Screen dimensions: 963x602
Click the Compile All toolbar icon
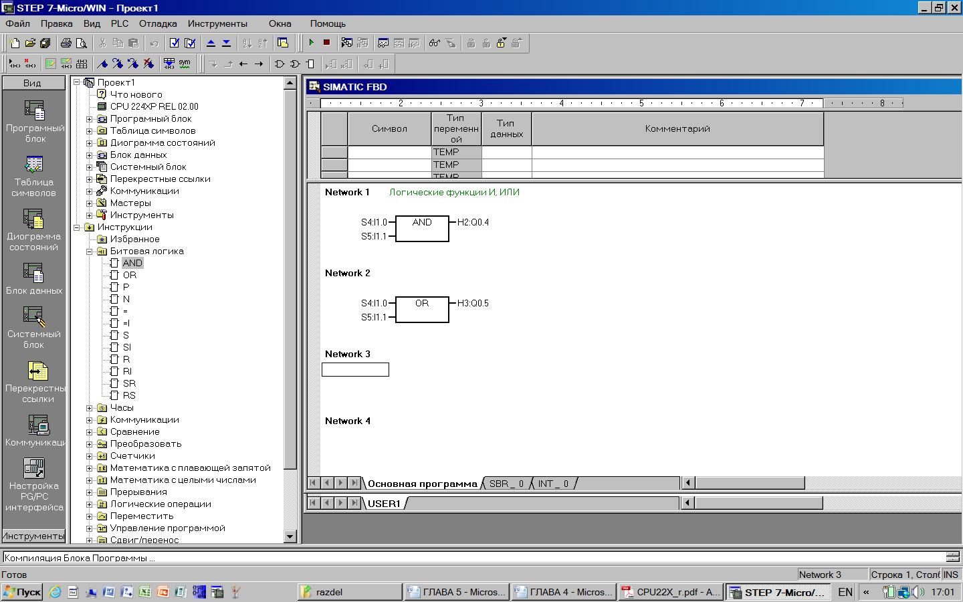(190, 43)
